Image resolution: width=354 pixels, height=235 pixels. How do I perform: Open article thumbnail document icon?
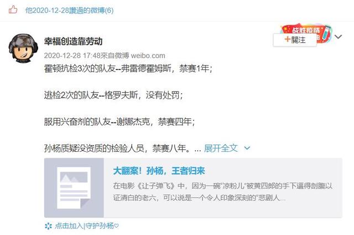(74, 188)
